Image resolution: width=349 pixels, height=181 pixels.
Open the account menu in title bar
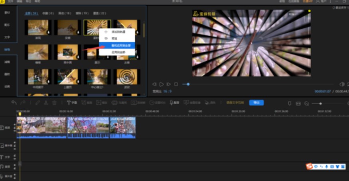(321, 2)
